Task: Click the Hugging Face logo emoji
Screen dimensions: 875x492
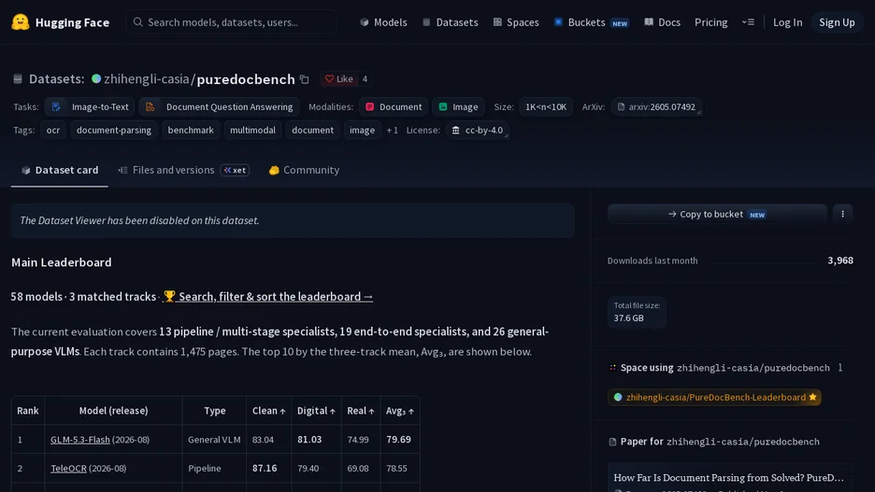Action: click(21, 22)
